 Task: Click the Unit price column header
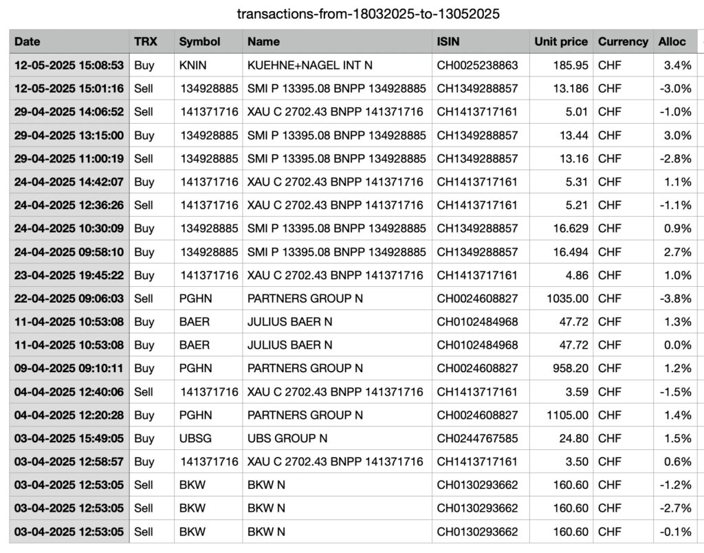tap(561, 41)
